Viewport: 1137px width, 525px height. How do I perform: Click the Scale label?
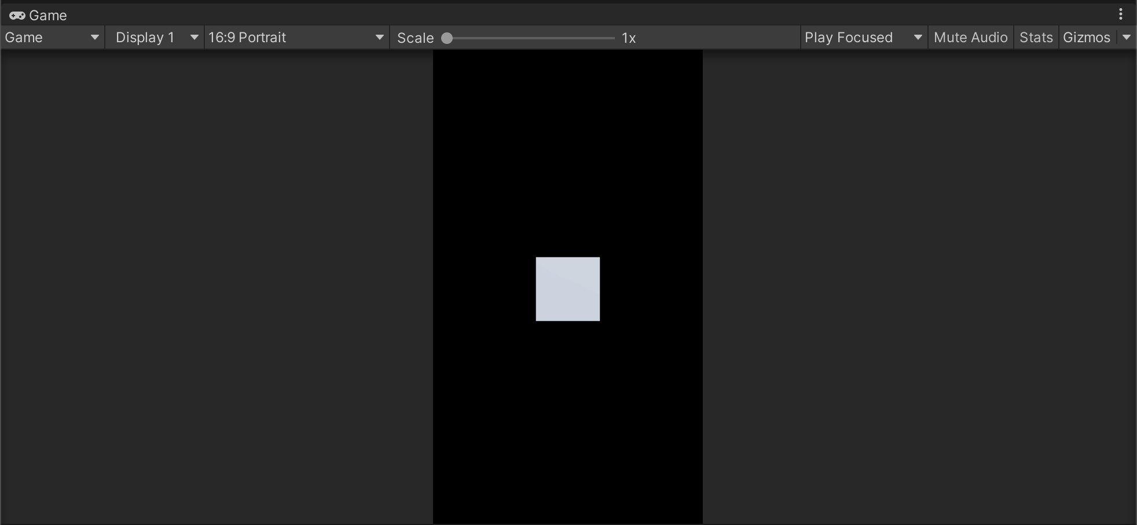(415, 38)
